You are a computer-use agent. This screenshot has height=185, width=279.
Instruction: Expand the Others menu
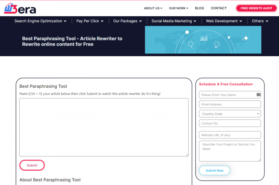[260, 21]
